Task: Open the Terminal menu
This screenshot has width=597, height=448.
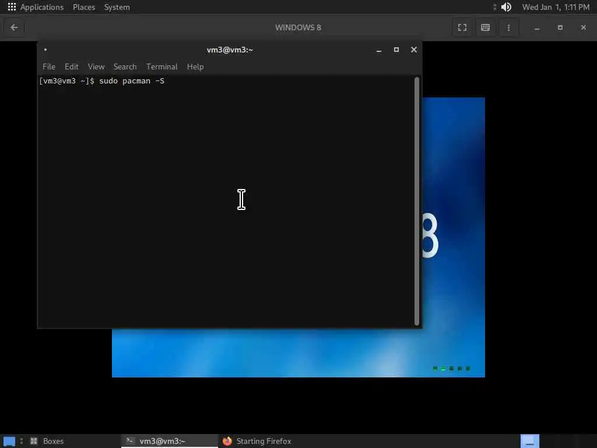Action: coord(162,66)
